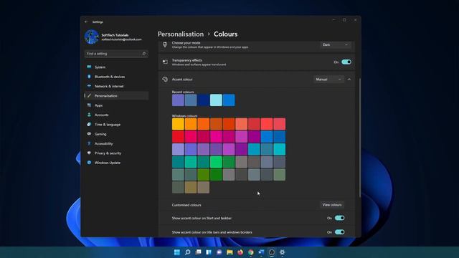
Task: Pick the bright blue recent colour
Action: 229,100
